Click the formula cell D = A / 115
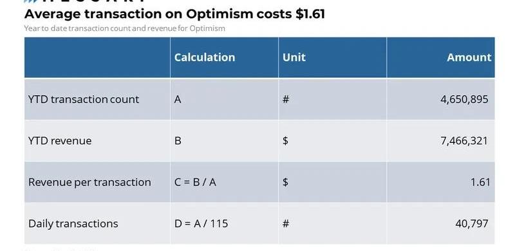515x251 pixels. 201,223
